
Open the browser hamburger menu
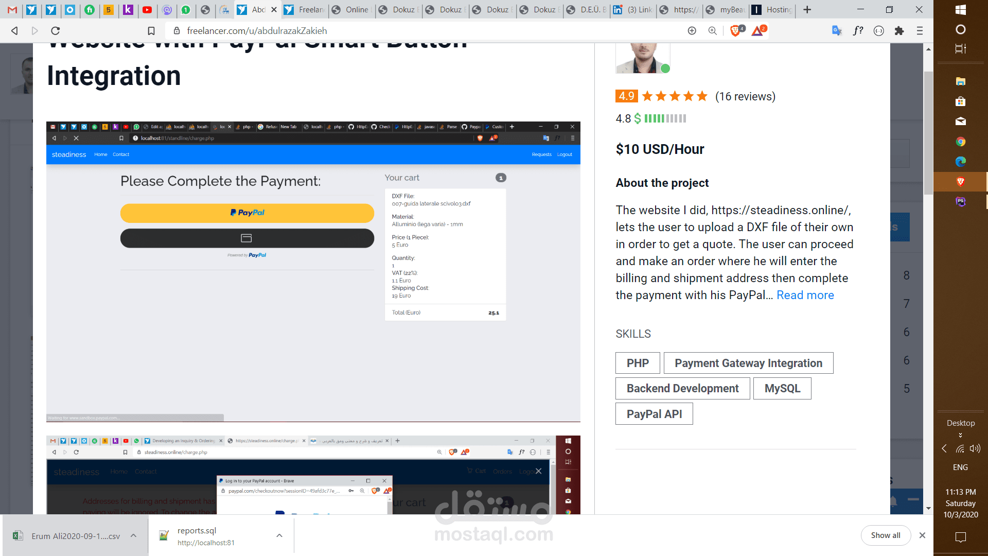tap(920, 31)
